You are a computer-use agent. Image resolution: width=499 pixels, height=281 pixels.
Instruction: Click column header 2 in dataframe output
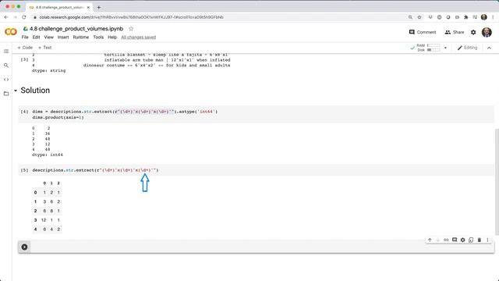tap(58, 183)
